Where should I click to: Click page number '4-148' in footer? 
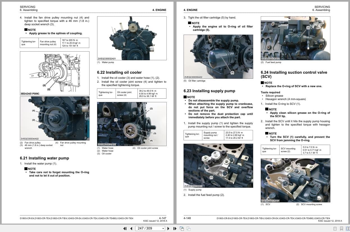coord(187,218)
